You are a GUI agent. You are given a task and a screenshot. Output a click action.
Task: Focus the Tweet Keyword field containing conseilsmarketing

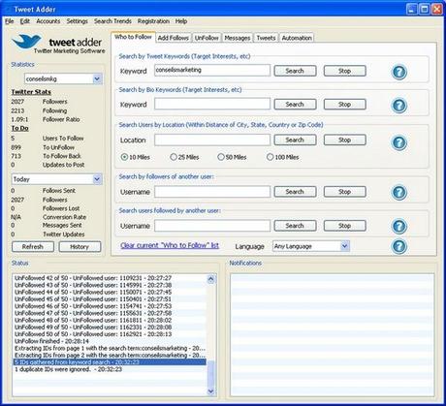point(212,71)
